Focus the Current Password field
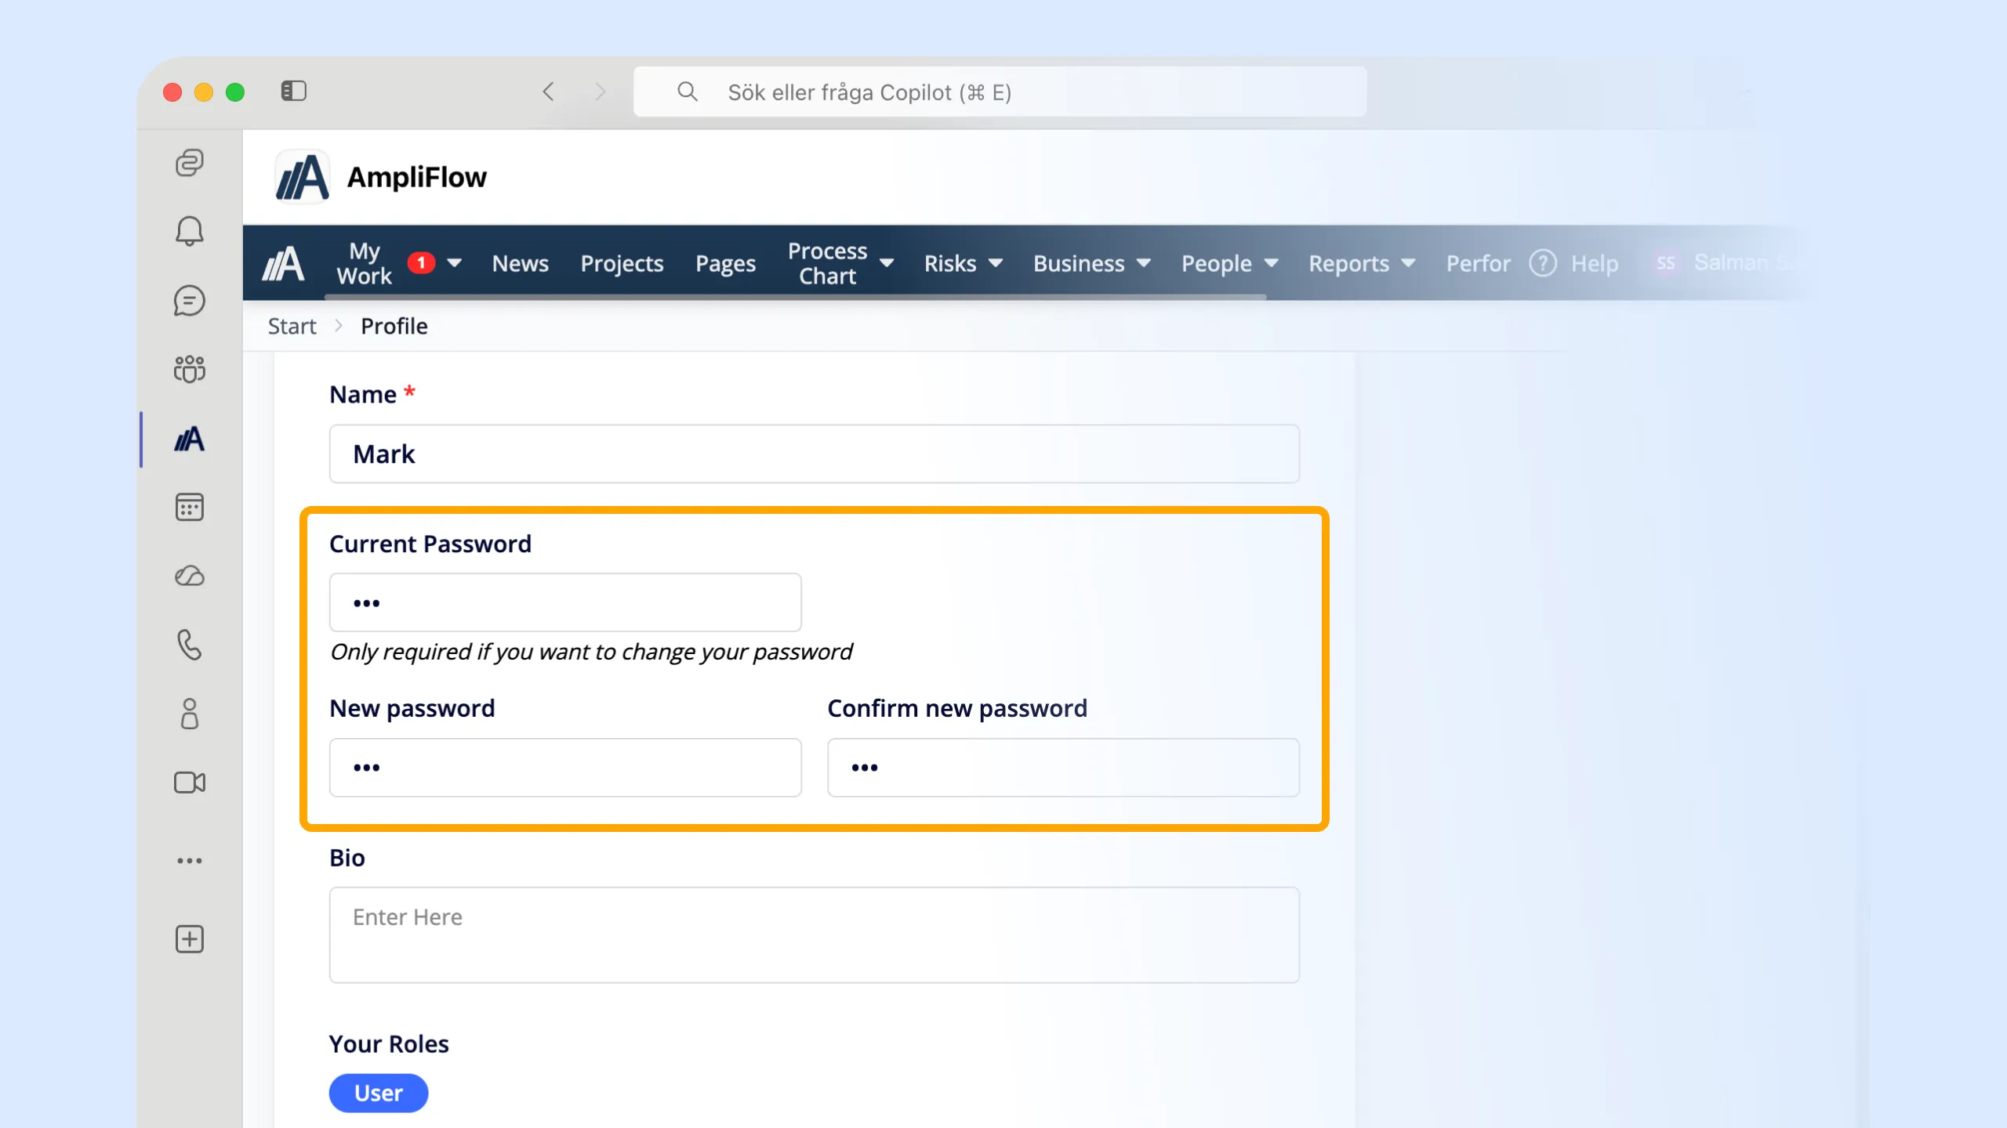2007x1128 pixels. (564, 602)
